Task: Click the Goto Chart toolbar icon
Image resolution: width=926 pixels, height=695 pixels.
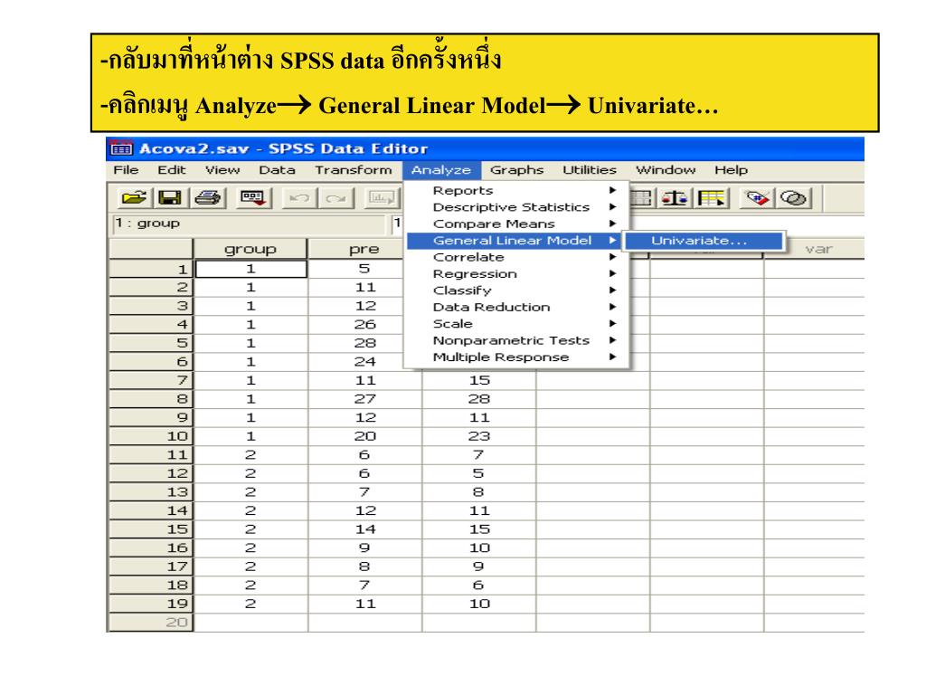Action: (382, 198)
